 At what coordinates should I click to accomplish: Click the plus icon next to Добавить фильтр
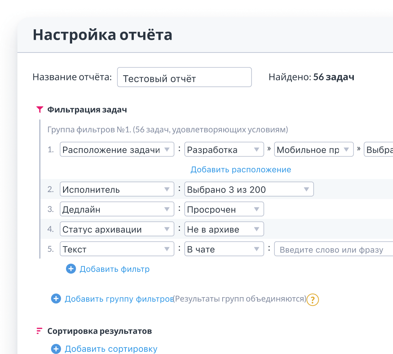(71, 269)
